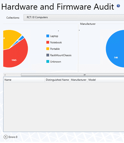Click the horizontal scrollbar left arrow

(x=5, y=75)
